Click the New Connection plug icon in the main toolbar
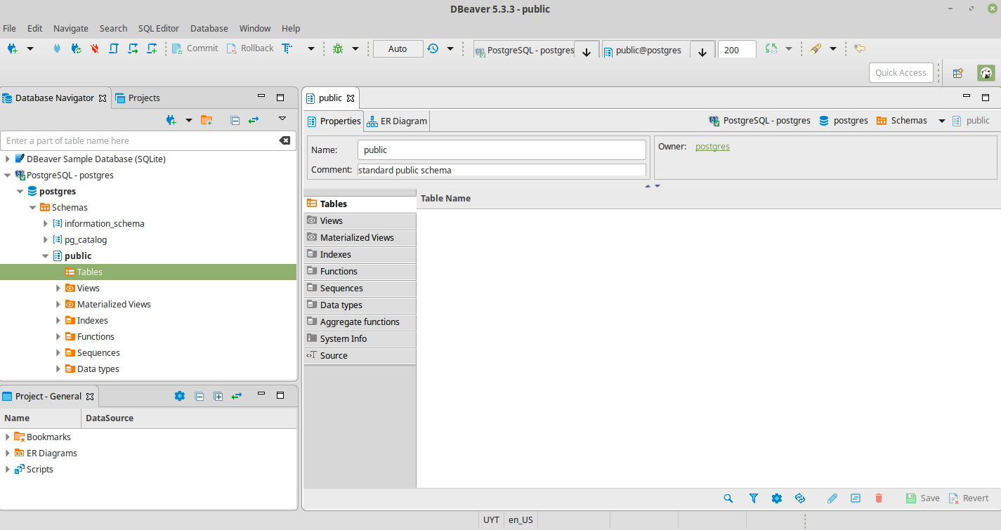The image size is (1001, 530). tap(12, 48)
